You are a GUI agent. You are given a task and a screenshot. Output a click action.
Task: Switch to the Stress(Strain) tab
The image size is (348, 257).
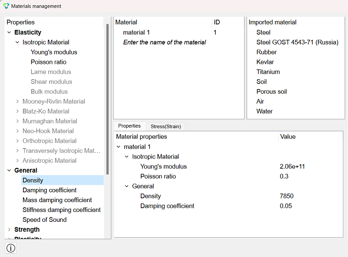166,126
